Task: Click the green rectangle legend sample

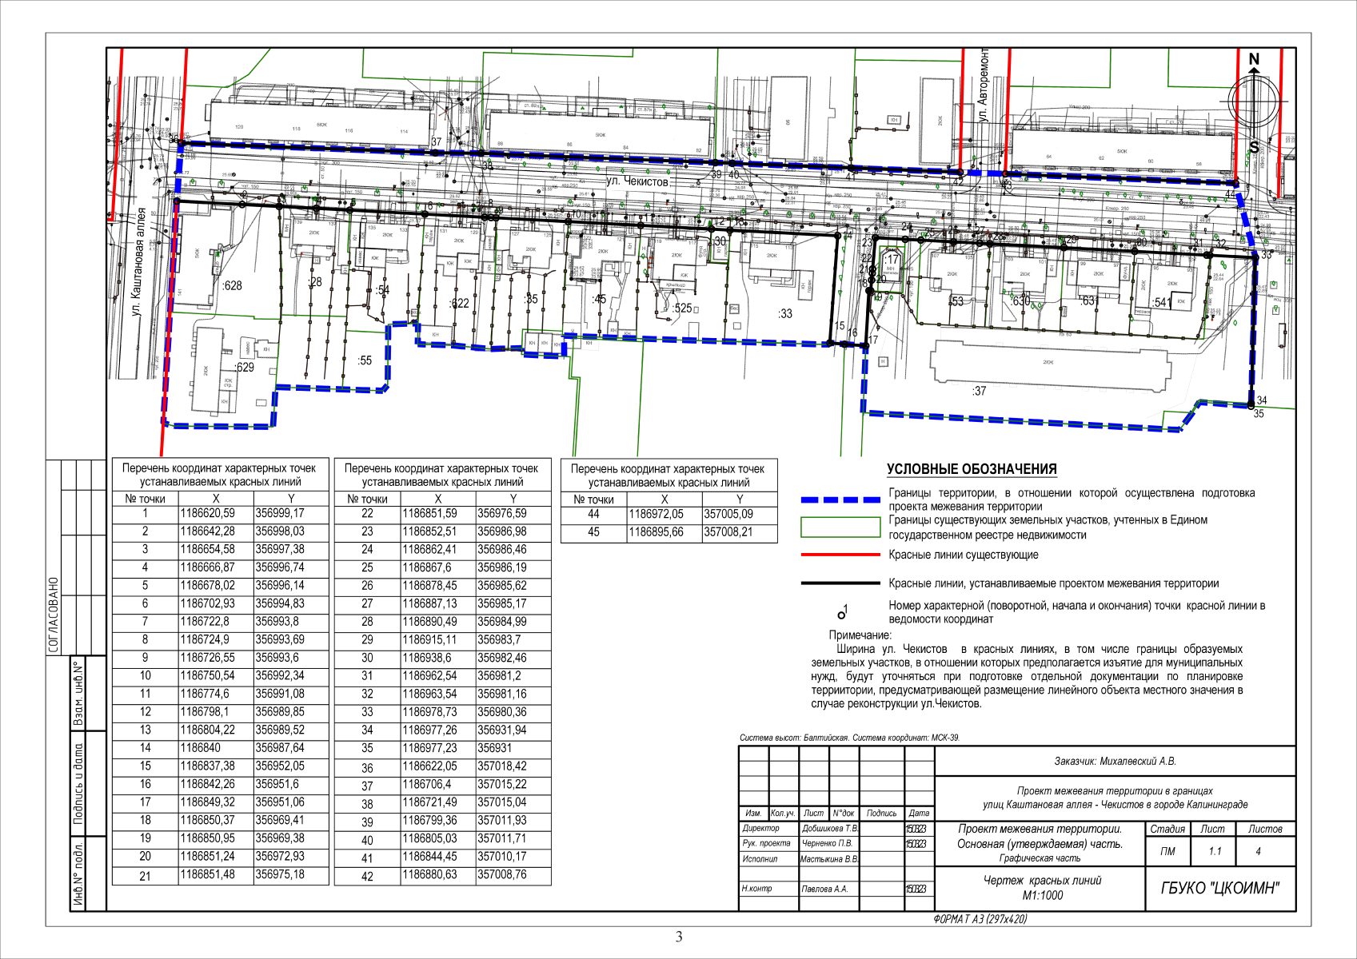Action: coord(840,527)
